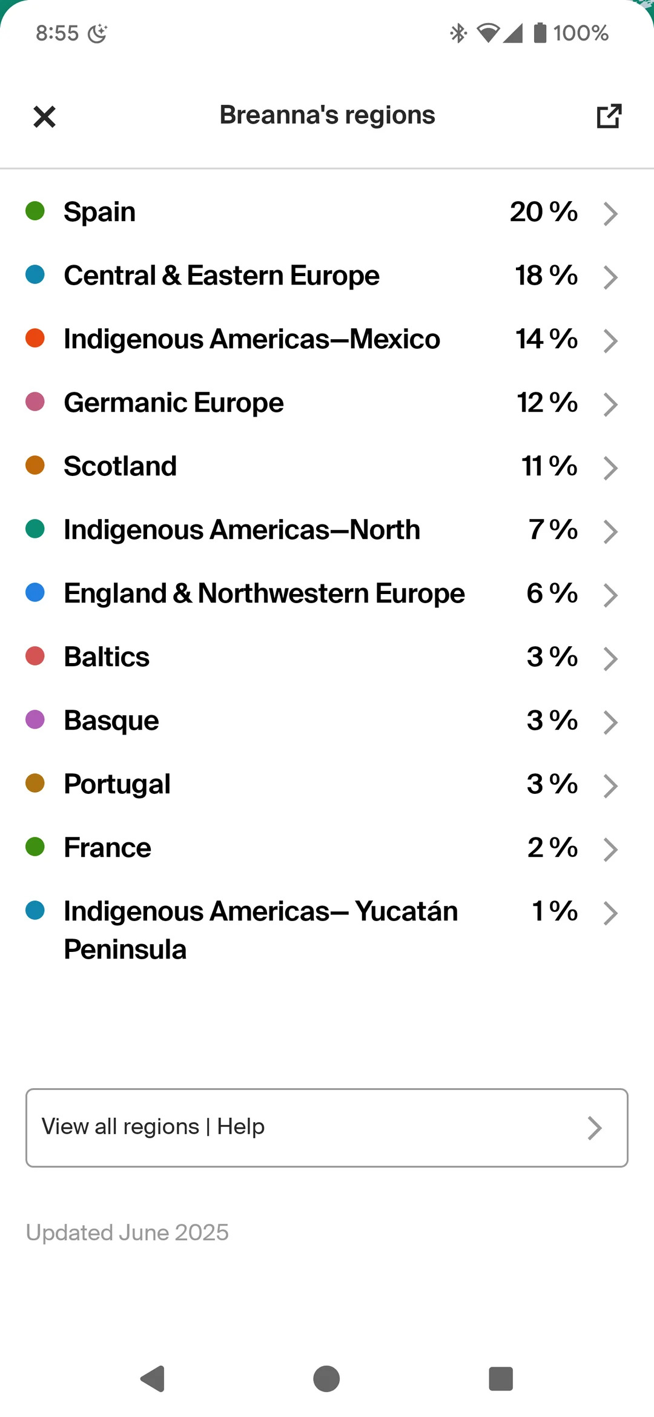Tap the Baltics 3 % percentage
This screenshot has width=654, height=1417.
(x=552, y=657)
